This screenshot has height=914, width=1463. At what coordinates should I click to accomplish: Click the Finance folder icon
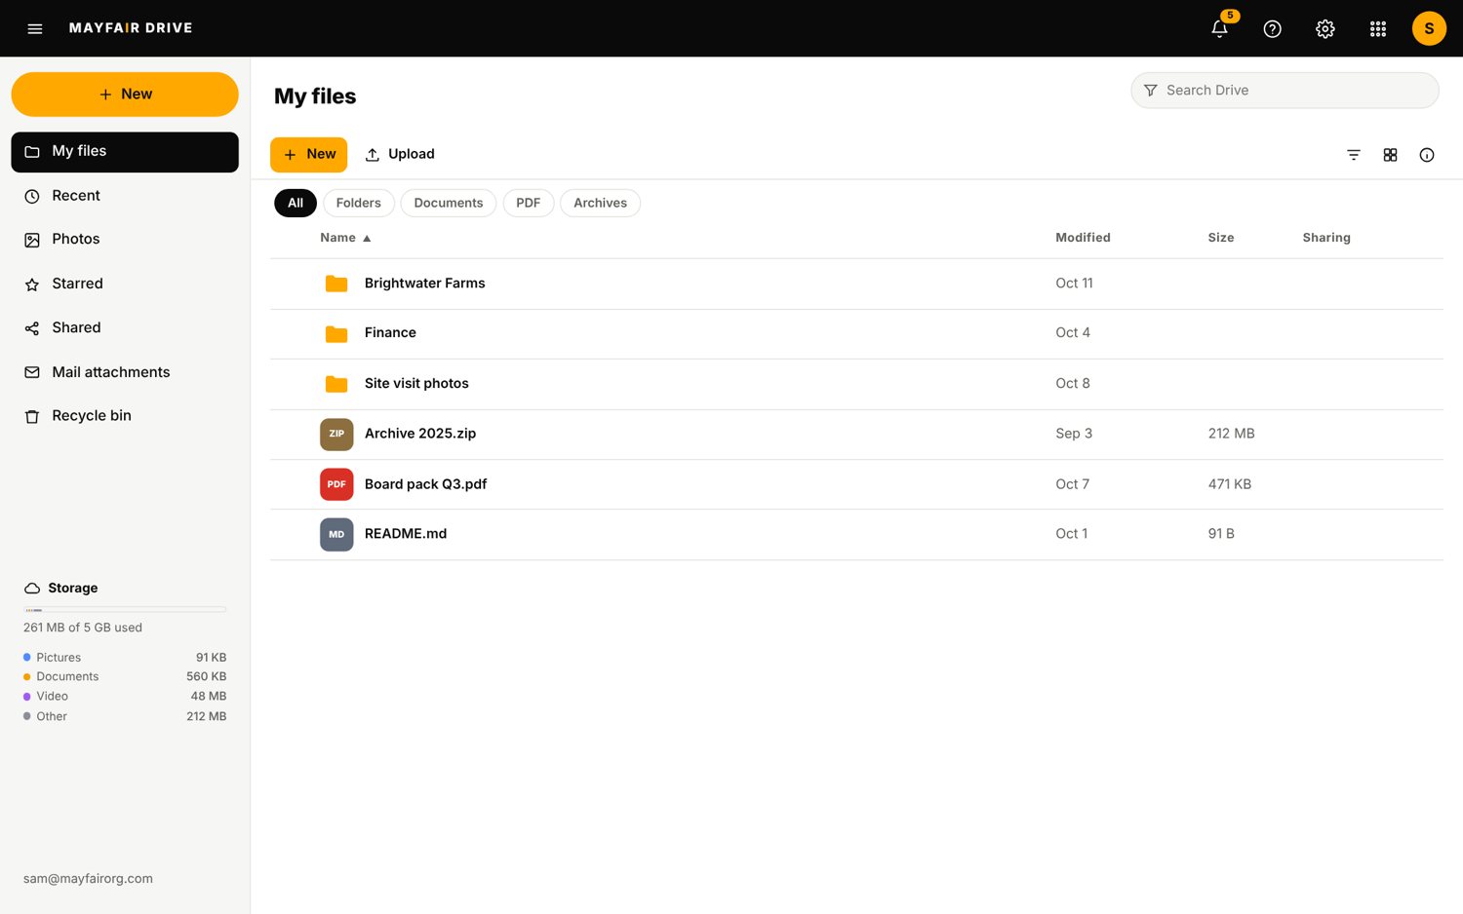click(336, 333)
